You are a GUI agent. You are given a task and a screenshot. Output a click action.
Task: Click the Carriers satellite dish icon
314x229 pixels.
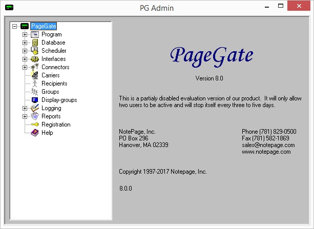point(35,75)
